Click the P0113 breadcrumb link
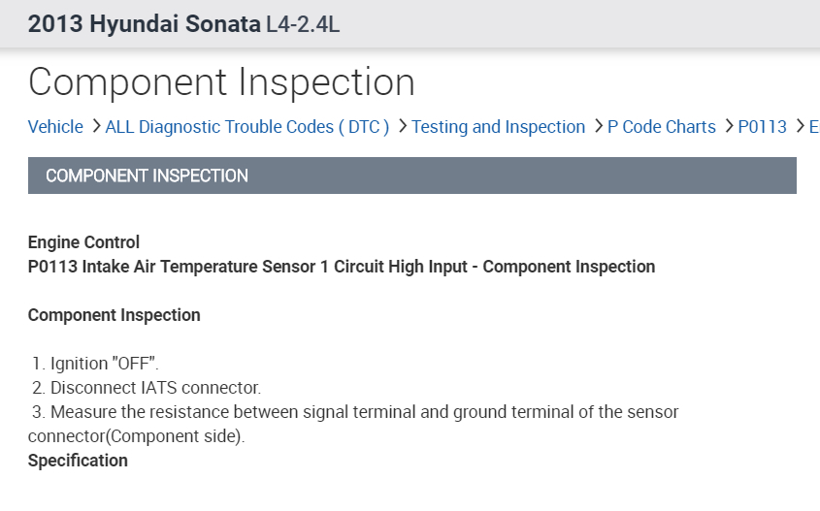Viewport: 820px width, 511px height. tap(762, 127)
